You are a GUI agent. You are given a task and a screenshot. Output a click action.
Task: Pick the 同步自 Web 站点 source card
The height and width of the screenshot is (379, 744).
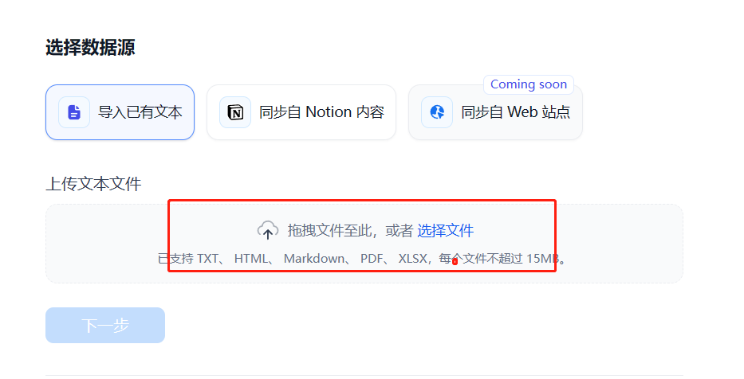click(x=495, y=112)
